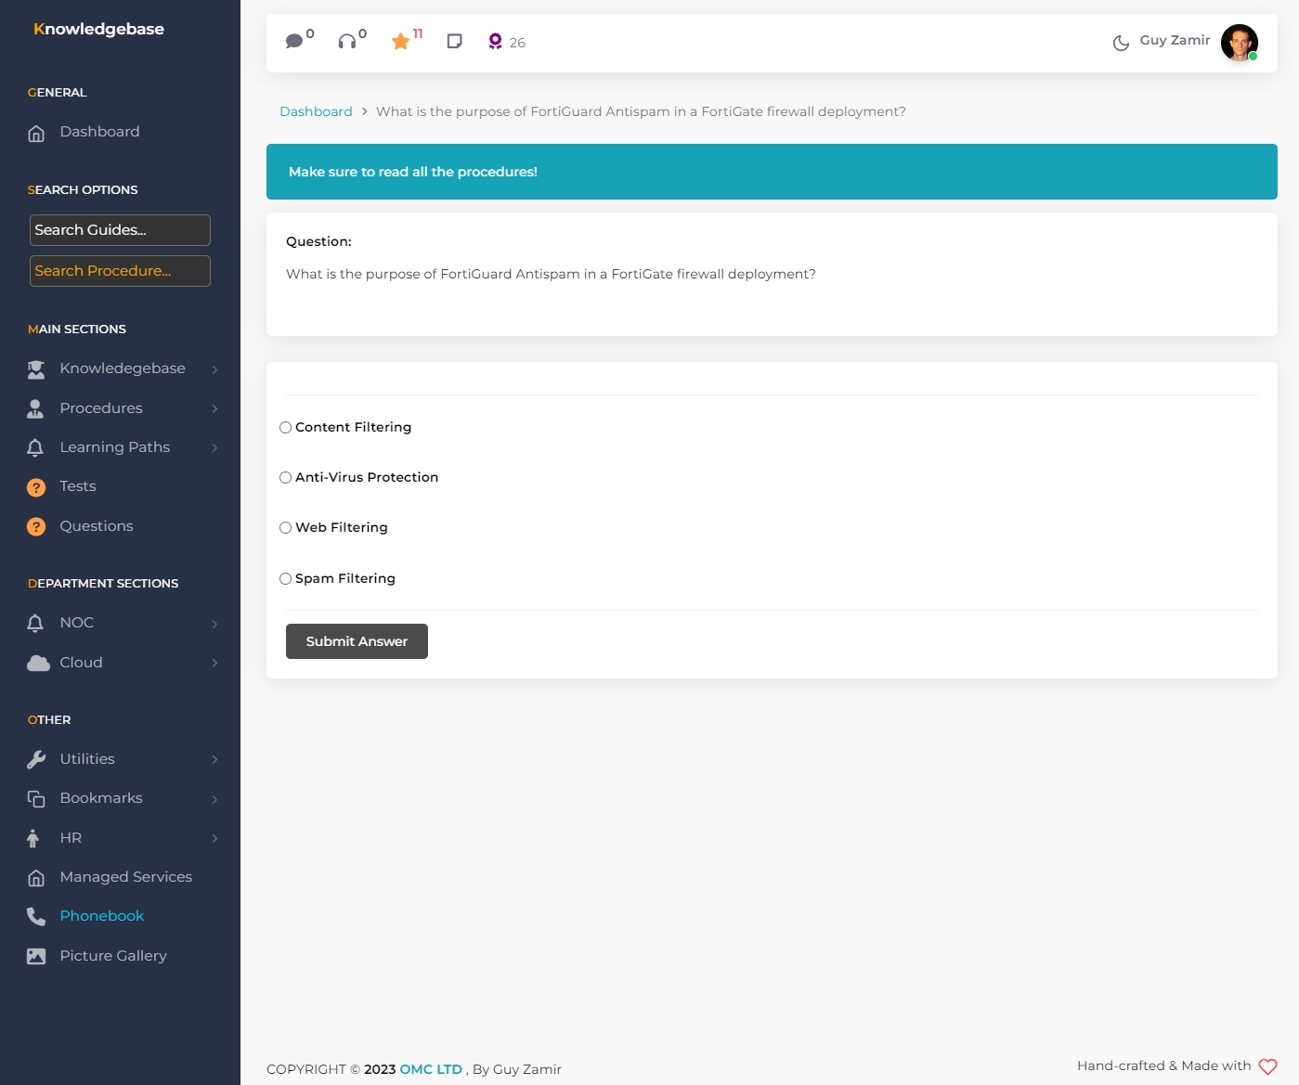Click the purple award badge icon

point(495,41)
